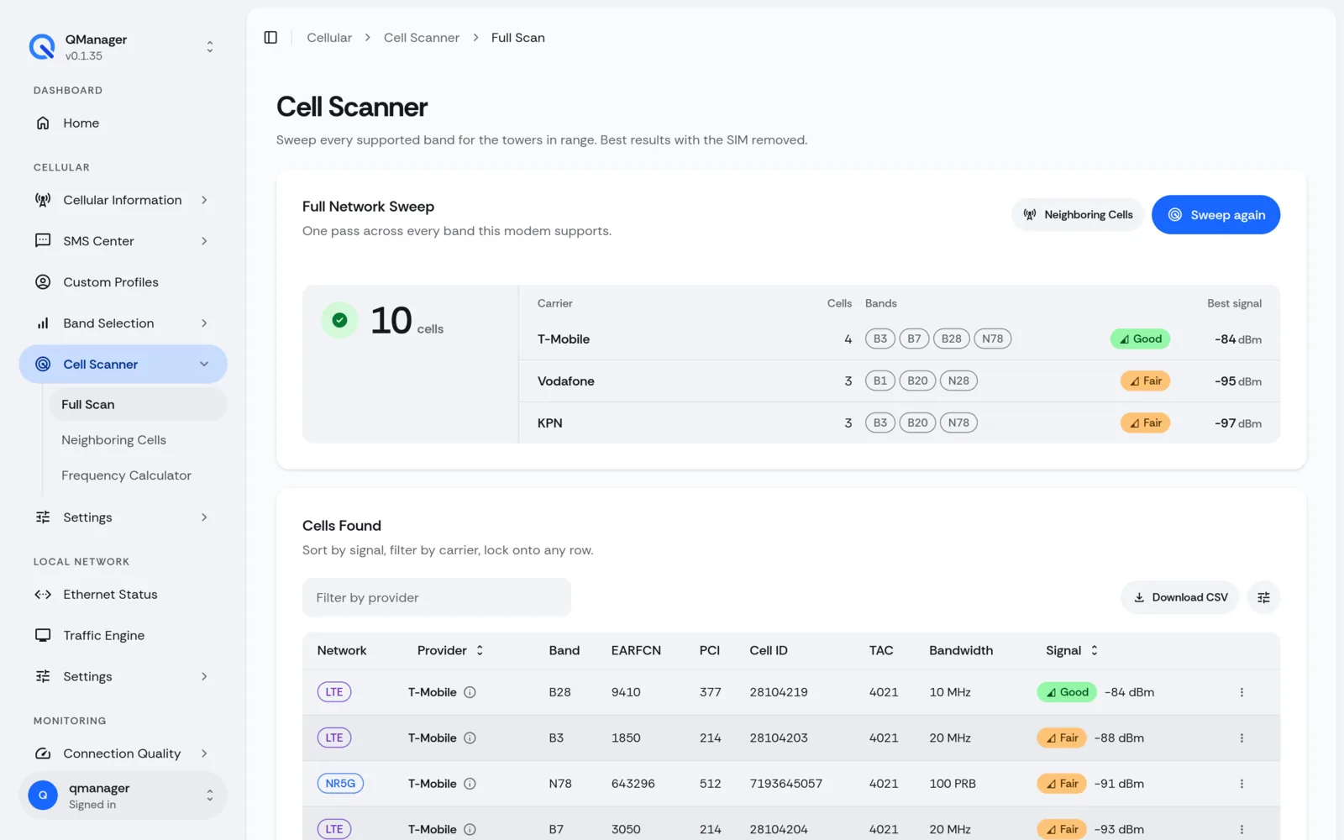Screen dimensions: 1344x840
Task: Select Full Scan submenu item
Action: pyautogui.click(x=138, y=405)
